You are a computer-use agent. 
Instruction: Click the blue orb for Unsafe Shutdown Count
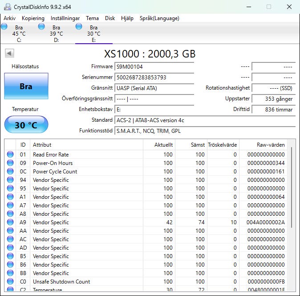point(10,281)
